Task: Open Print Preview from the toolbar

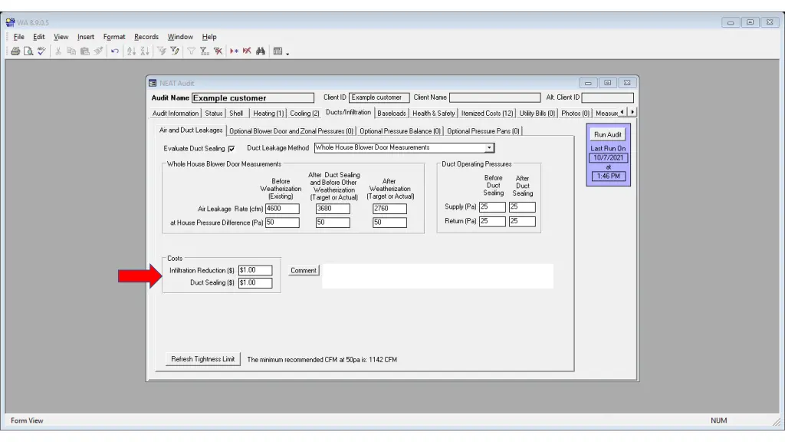Action: [x=28, y=51]
